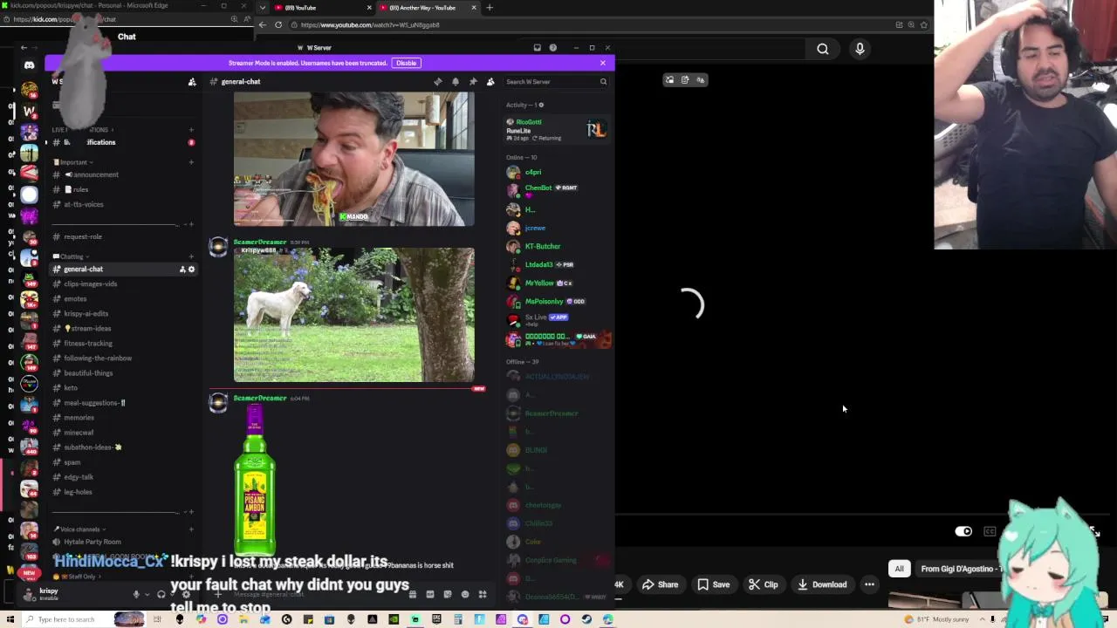The width and height of the screenshot is (1117, 628).
Task: Join Hytale Party Room voice channel
Action: [x=93, y=542]
